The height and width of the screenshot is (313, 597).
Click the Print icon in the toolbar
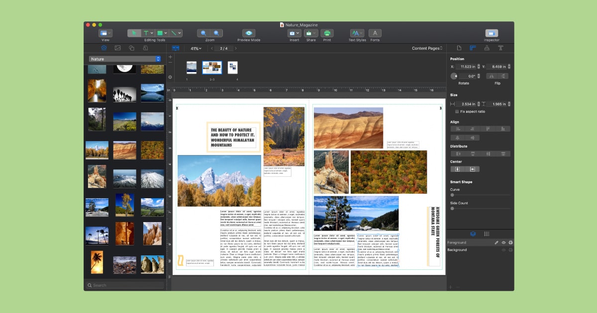click(327, 32)
